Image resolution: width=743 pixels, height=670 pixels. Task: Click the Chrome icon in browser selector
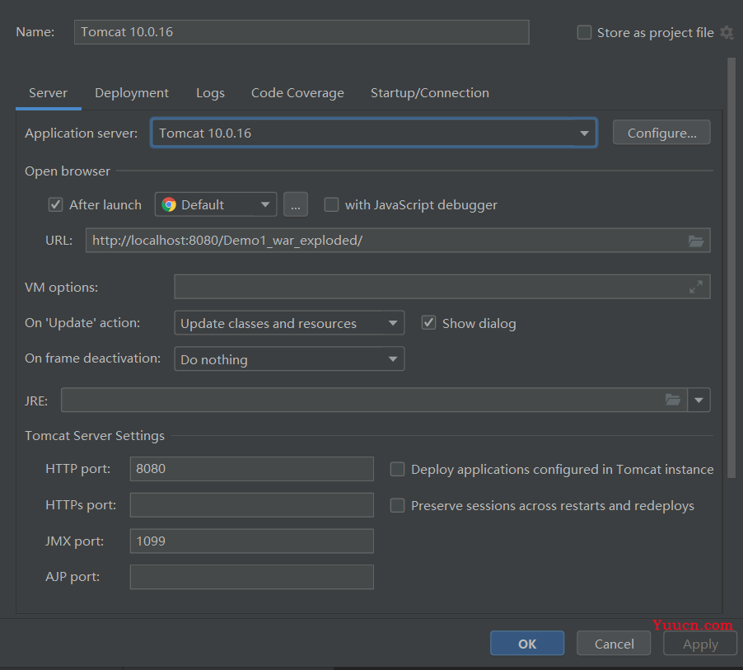(x=169, y=204)
